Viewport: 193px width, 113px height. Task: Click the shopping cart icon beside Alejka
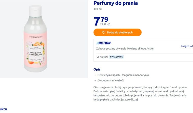98,57
